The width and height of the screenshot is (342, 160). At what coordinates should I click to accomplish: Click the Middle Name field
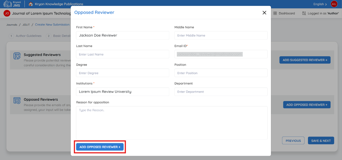point(221,35)
